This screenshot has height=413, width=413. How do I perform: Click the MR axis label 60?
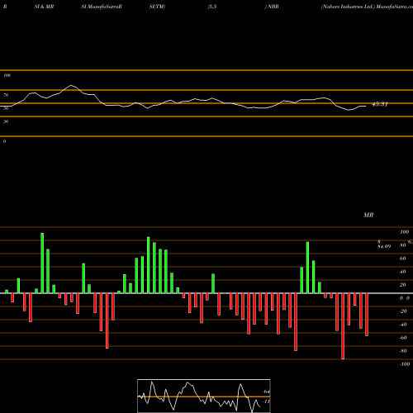click(x=402, y=259)
